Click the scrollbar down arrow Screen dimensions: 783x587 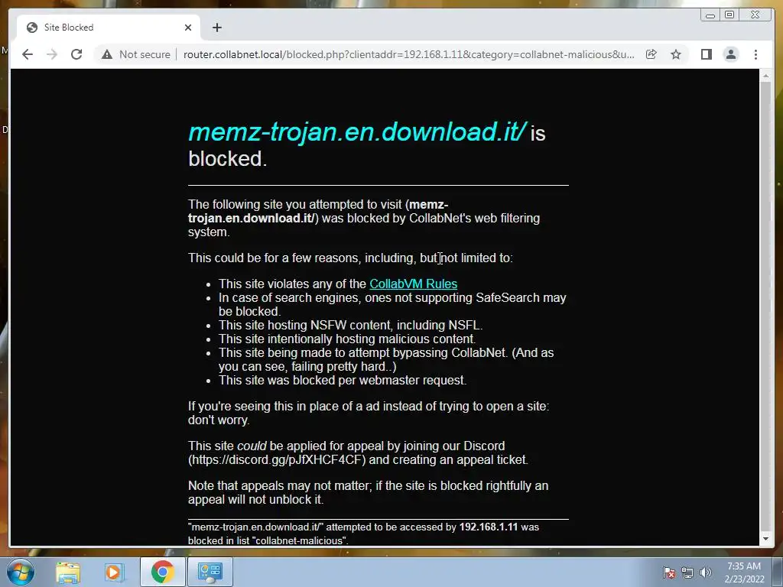pos(765,539)
